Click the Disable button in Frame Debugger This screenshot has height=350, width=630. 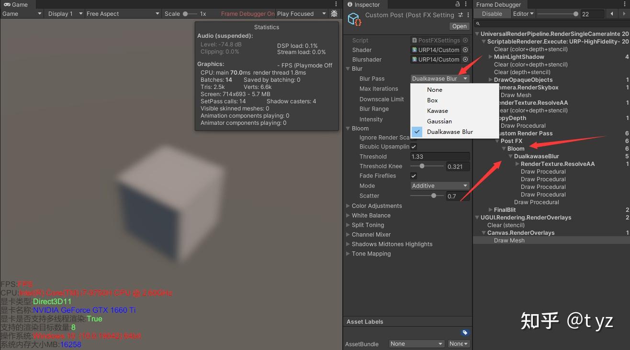pyautogui.click(x=492, y=13)
